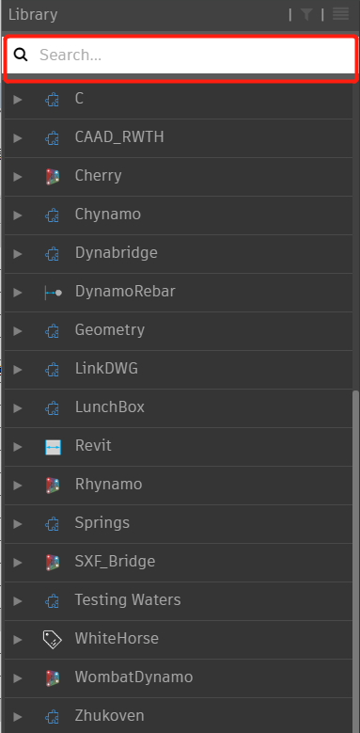The image size is (360, 733).
Task: Click the magnifier icon in search box
Action: point(20,55)
